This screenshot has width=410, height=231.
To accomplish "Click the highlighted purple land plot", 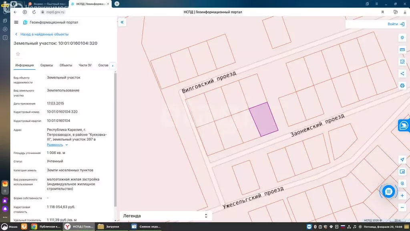I will 263,120.
